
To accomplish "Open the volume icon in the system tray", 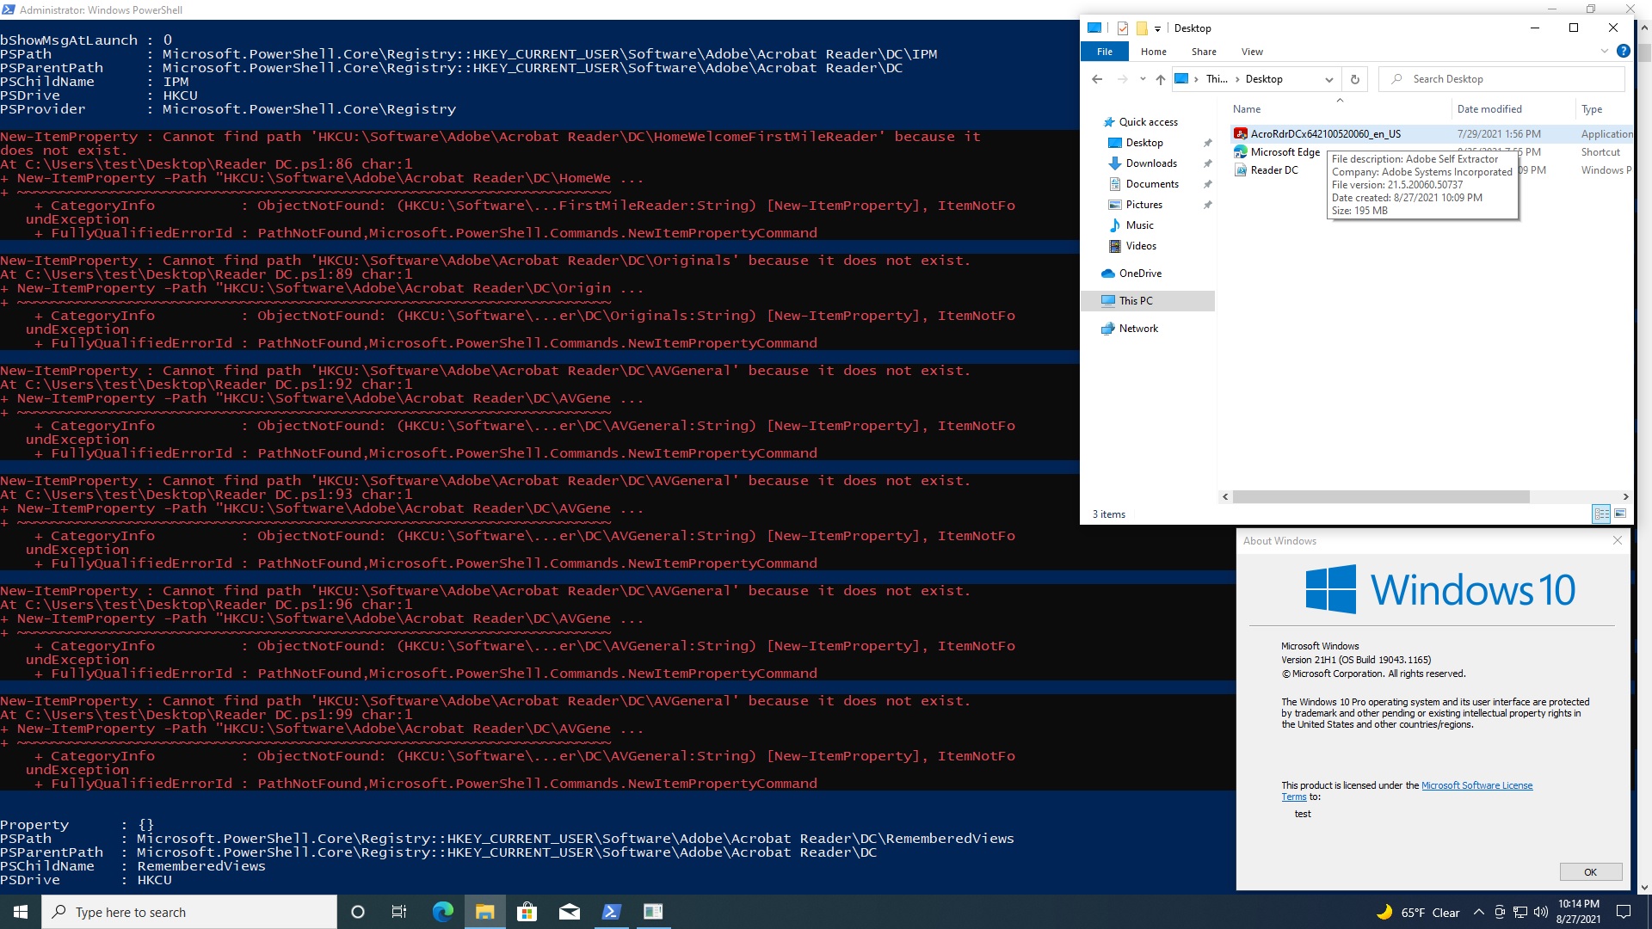I will [x=1539, y=913].
